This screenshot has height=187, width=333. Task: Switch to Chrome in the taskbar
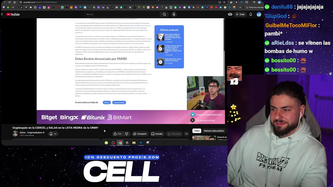[120, 143]
